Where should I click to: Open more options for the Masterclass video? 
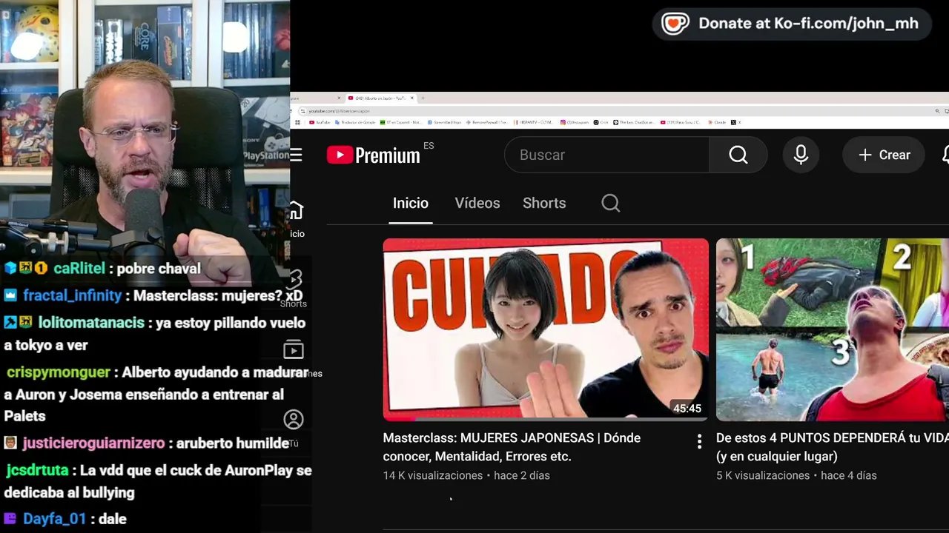click(699, 442)
